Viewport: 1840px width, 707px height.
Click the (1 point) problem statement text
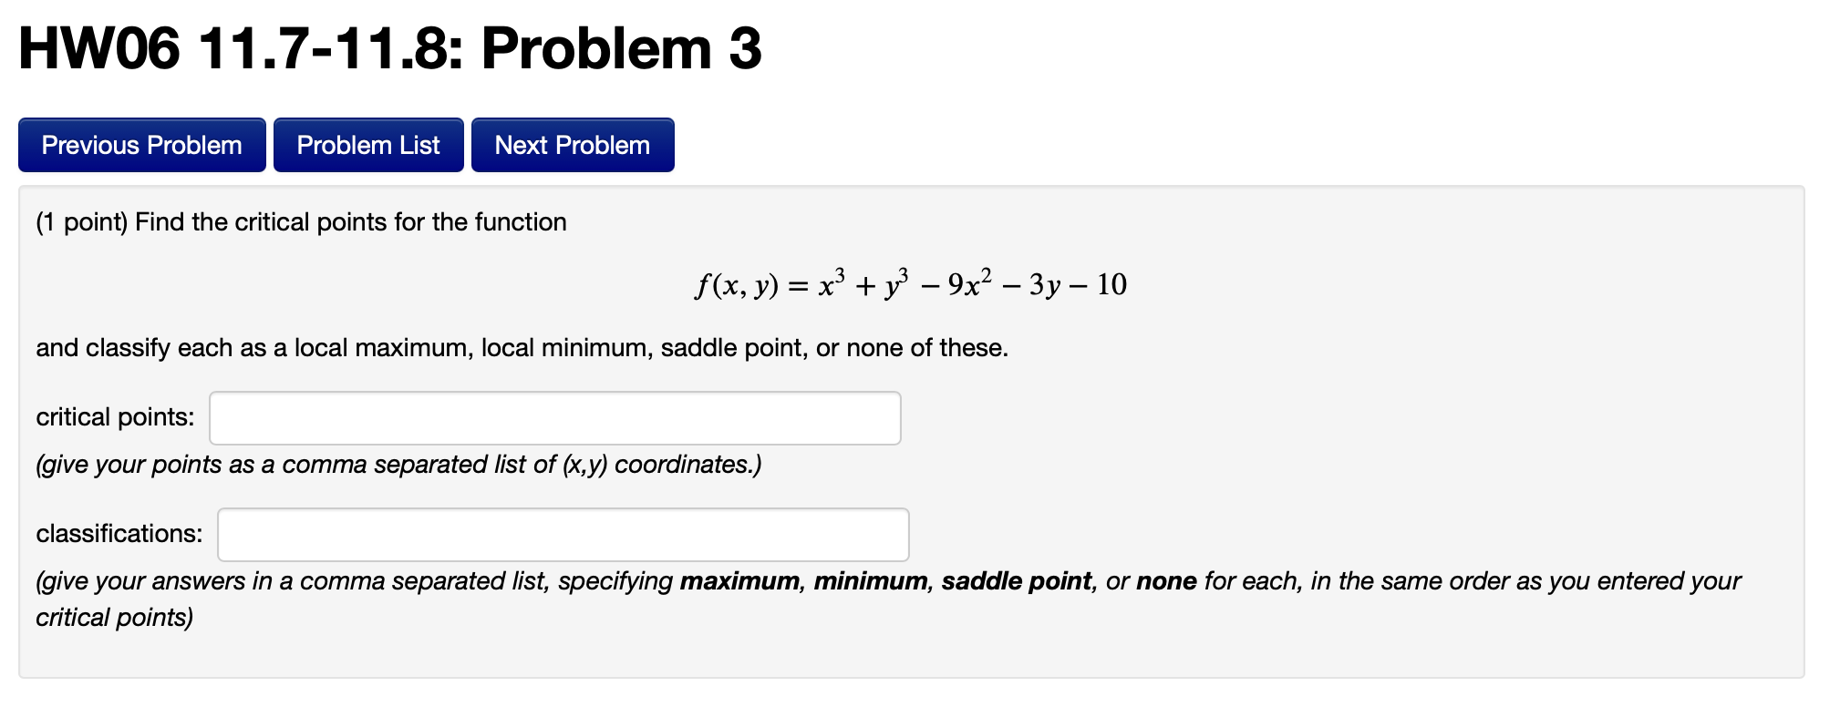tap(300, 221)
